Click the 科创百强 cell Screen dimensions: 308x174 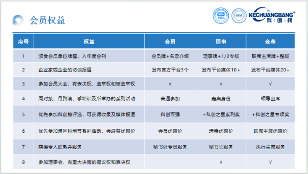[x=170, y=115]
